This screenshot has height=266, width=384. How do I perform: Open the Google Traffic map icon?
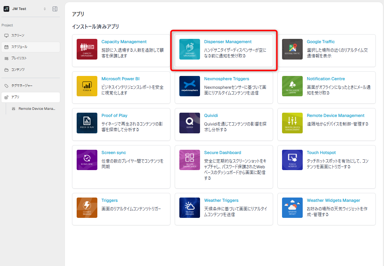pos(292,49)
